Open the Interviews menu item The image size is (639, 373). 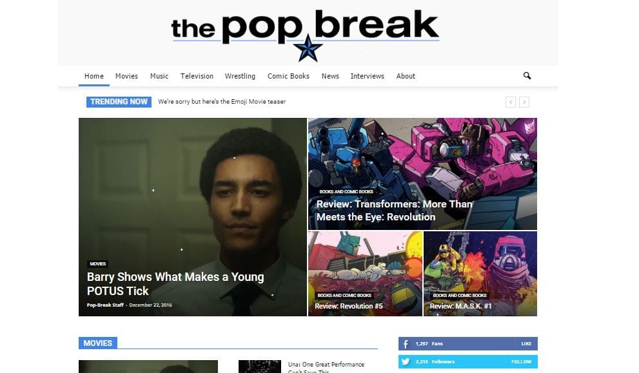(x=367, y=76)
